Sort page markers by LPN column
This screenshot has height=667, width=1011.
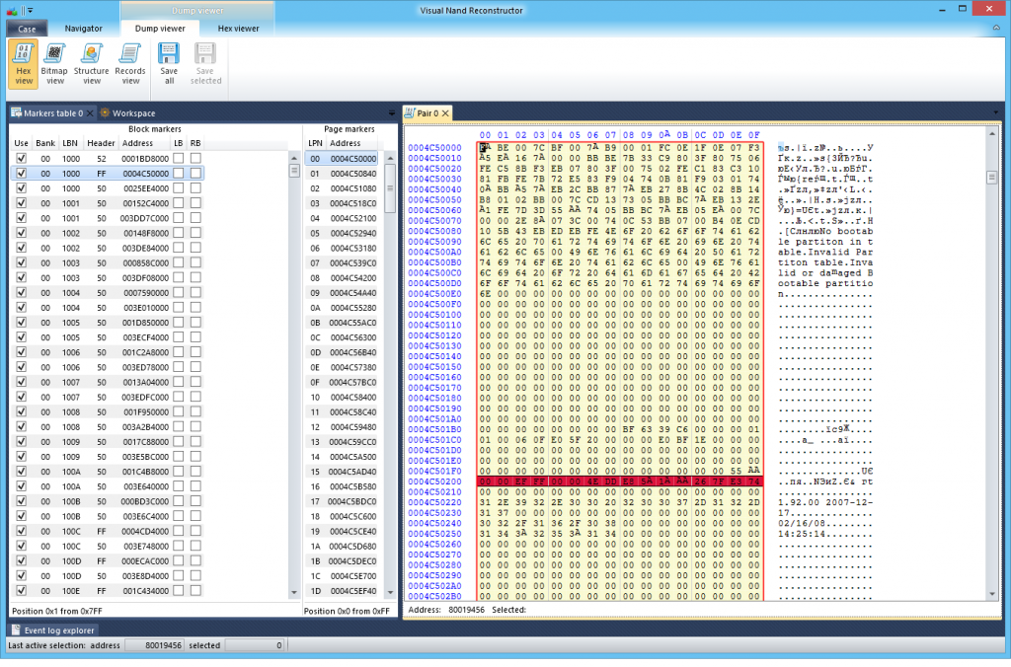pos(315,143)
